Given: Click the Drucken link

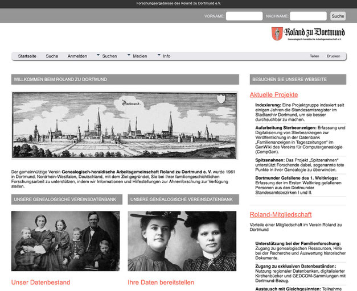Looking at the screenshot, I should click(334, 56).
